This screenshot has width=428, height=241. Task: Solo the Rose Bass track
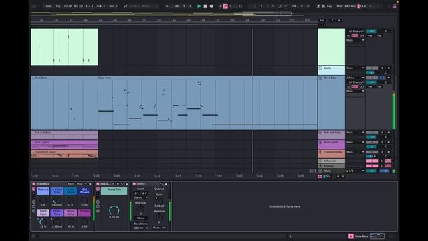[x=382, y=78]
